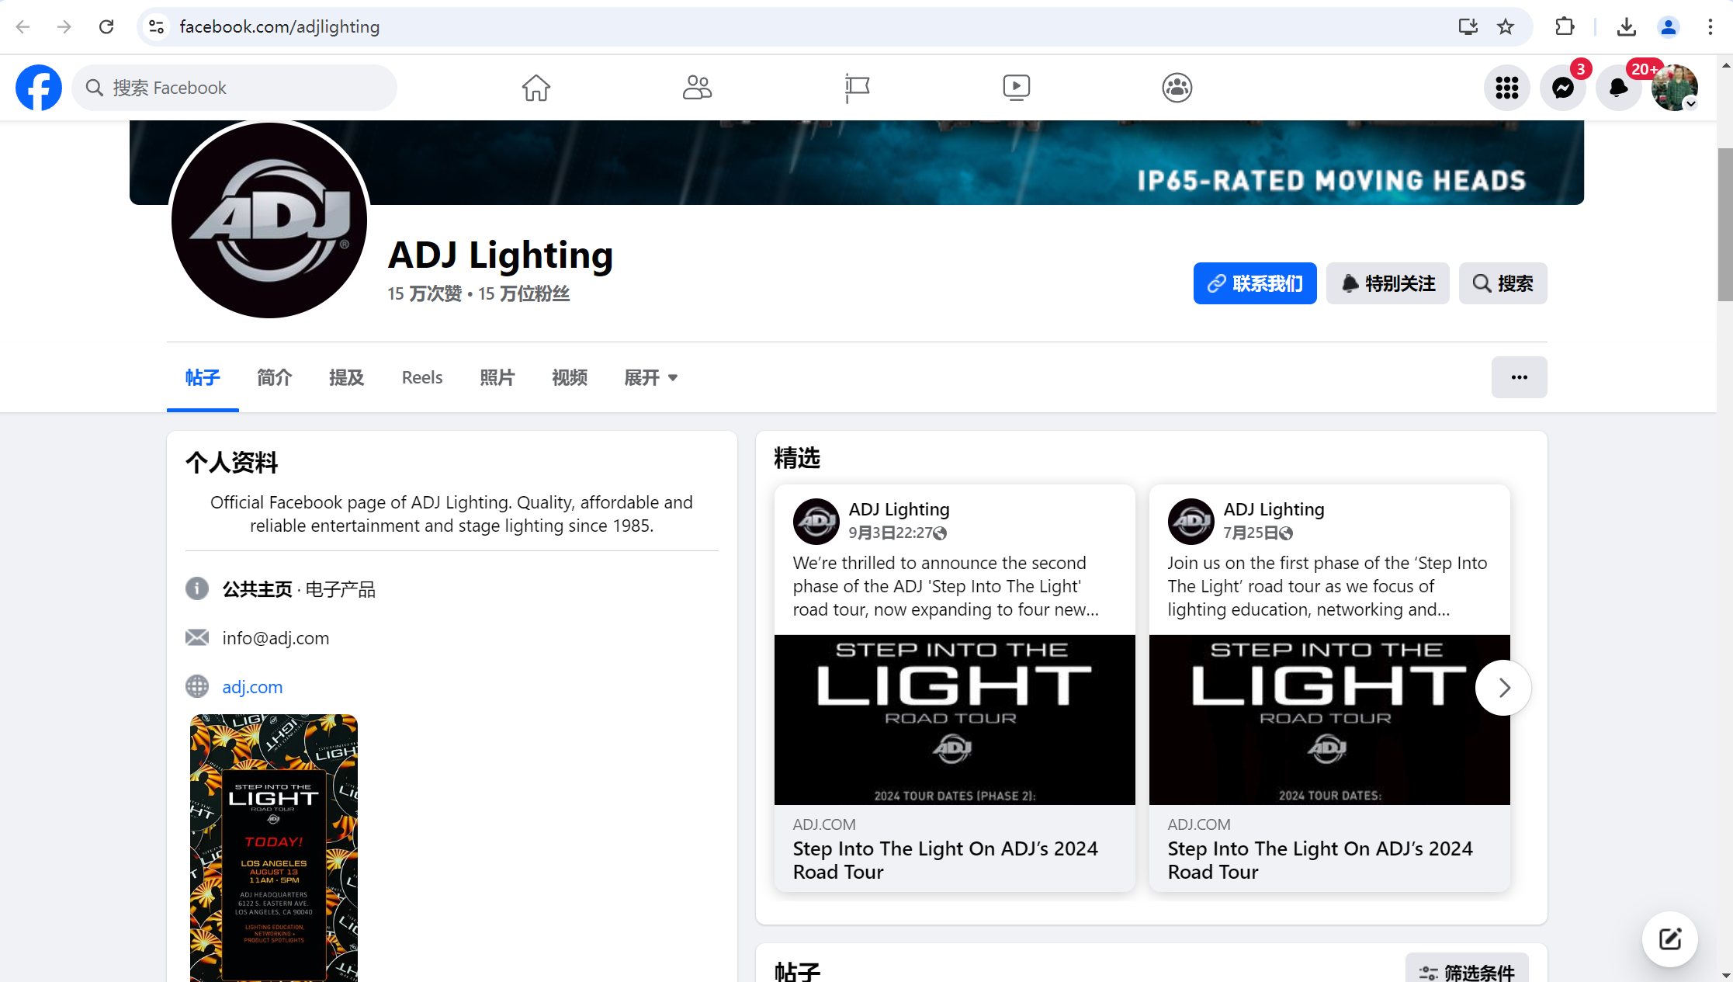Switch to the 帖子 tab
This screenshot has width=1733, height=982.
tap(203, 378)
